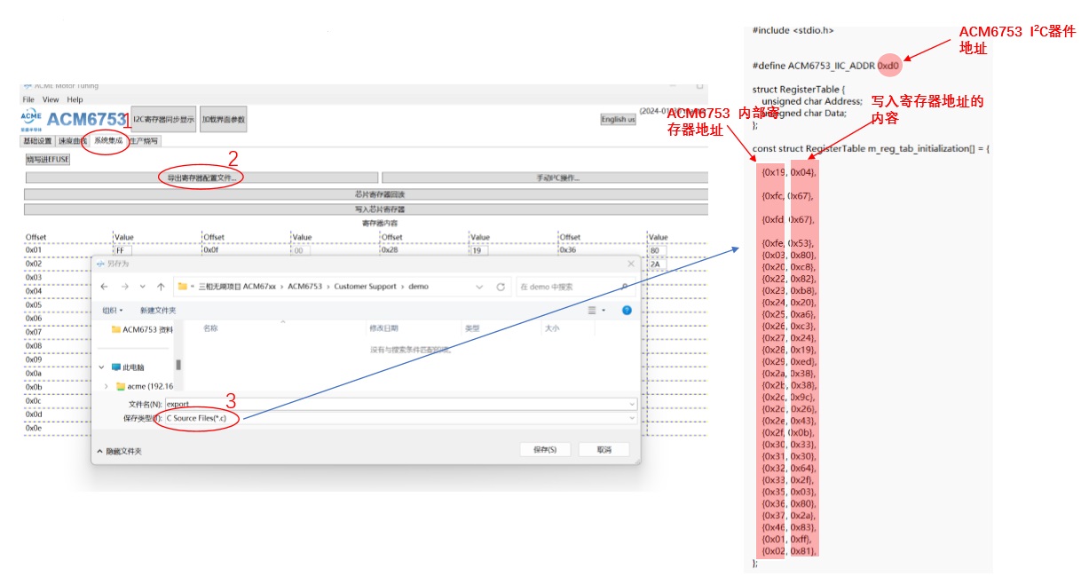
Task: Click the forward arrow in save dialog
Action: [123, 287]
